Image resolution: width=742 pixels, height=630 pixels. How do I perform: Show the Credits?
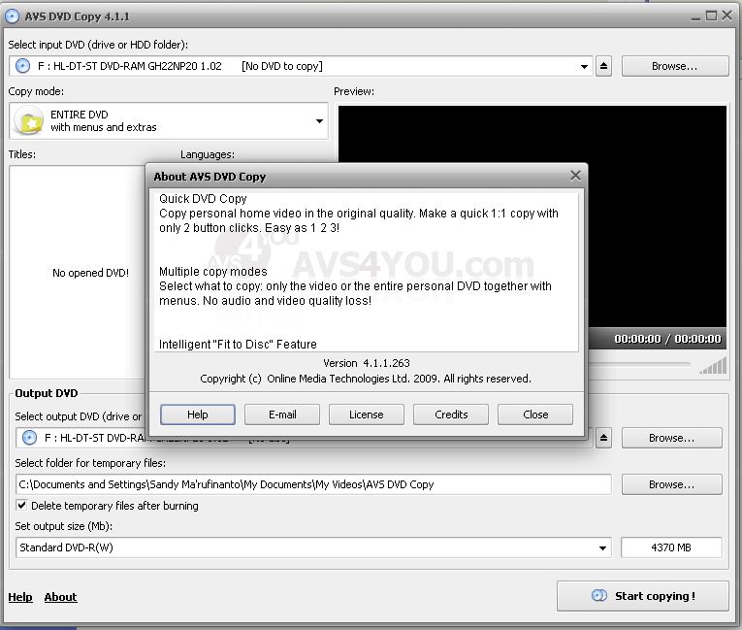click(451, 414)
